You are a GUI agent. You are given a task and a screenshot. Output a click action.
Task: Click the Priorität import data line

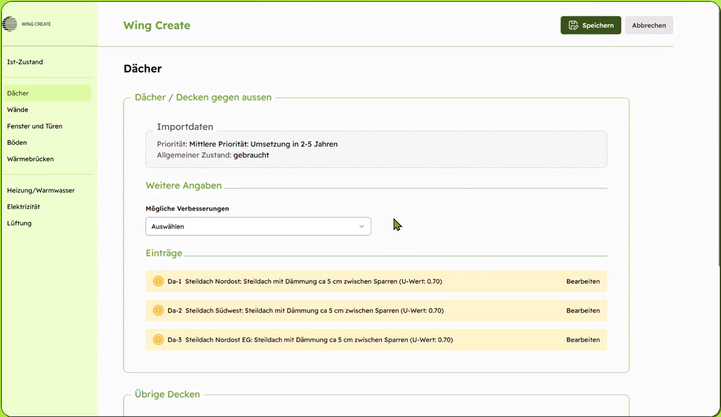point(247,144)
